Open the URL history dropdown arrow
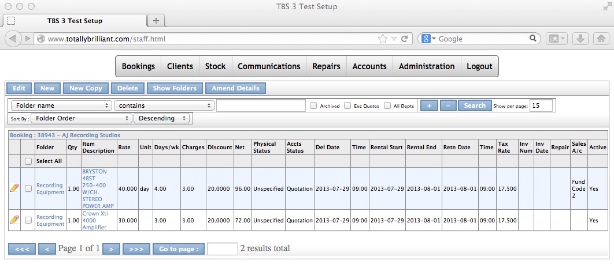This screenshot has height=276, width=614. (394, 39)
